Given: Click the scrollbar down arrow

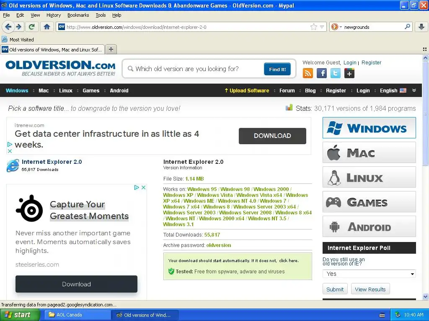Looking at the screenshot, I should pos(425,296).
